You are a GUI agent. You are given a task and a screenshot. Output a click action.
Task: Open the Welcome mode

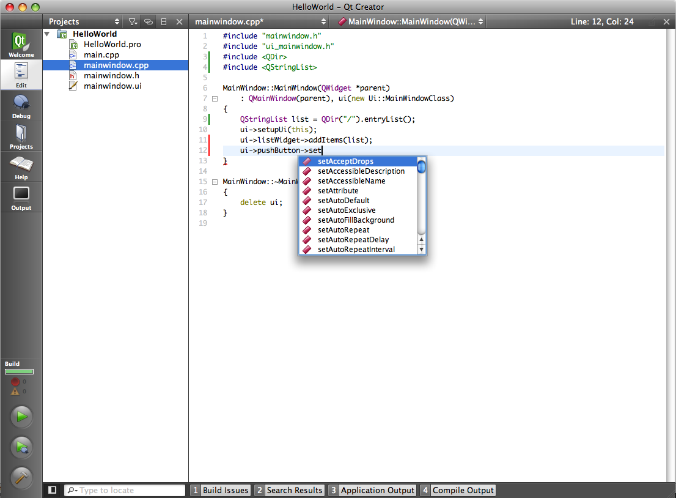coord(21,45)
